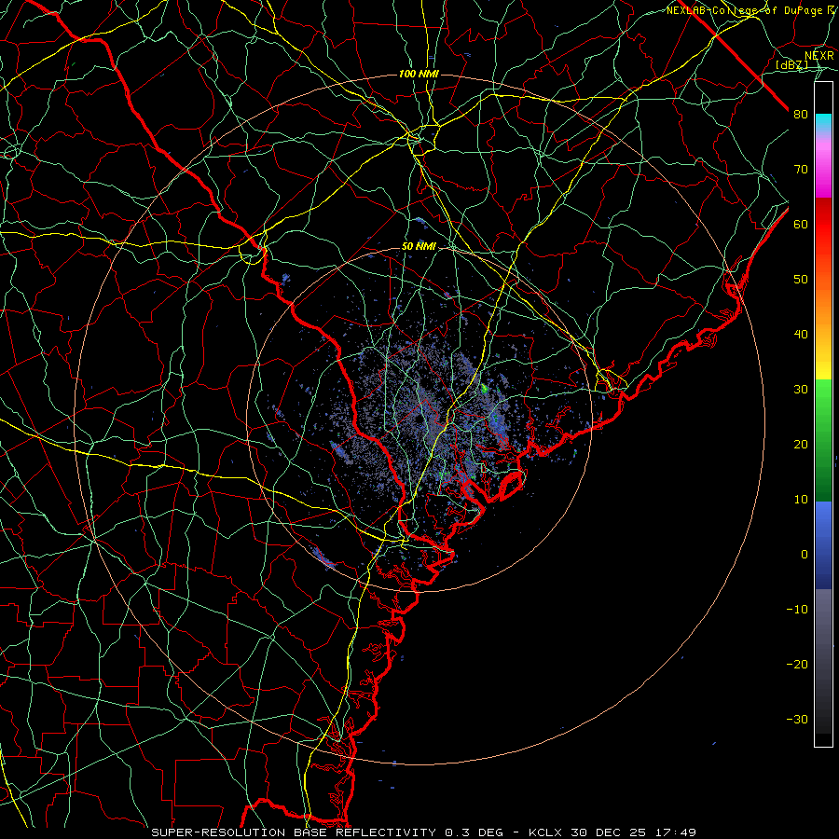Pick the blue segment of the color bar
The image size is (839, 839).
823,545
